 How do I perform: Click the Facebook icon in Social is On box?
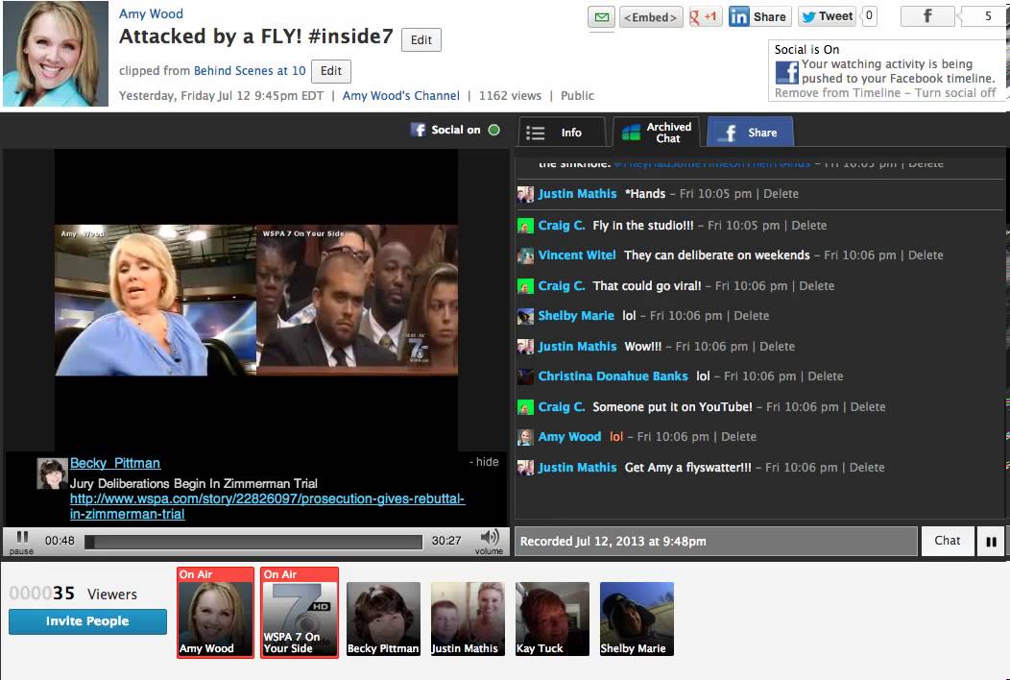pyautogui.click(x=787, y=72)
